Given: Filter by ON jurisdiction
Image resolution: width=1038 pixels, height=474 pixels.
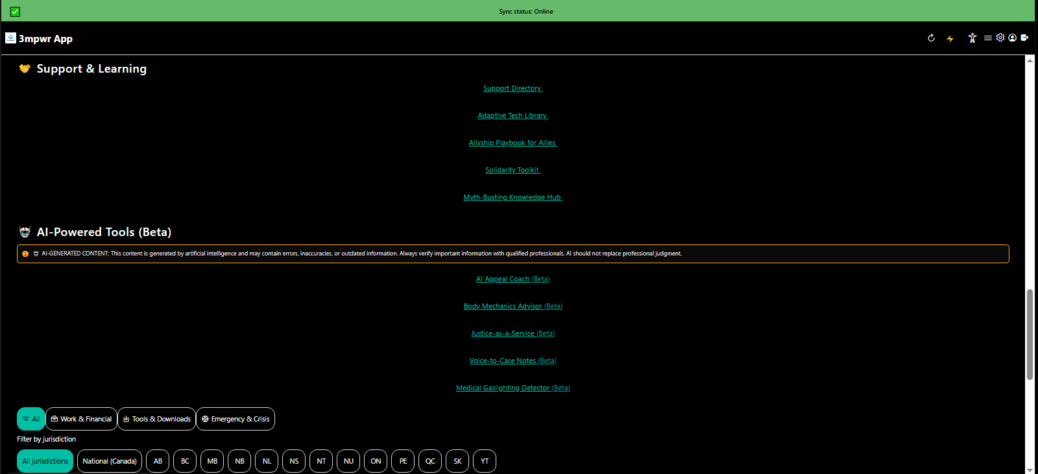Looking at the screenshot, I should coord(376,461).
